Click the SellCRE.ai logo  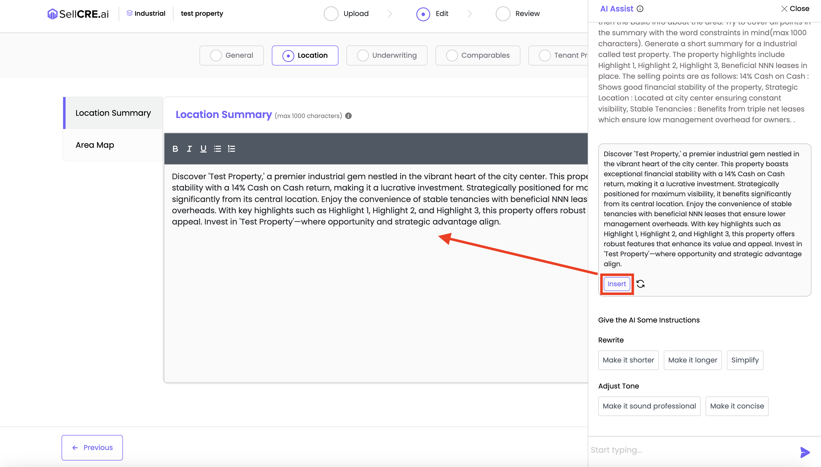pyautogui.click(x=78, y=14)
